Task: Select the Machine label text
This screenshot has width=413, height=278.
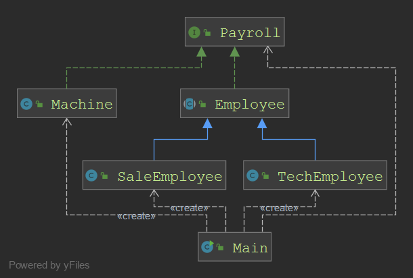Action: [x=82, y=104]
